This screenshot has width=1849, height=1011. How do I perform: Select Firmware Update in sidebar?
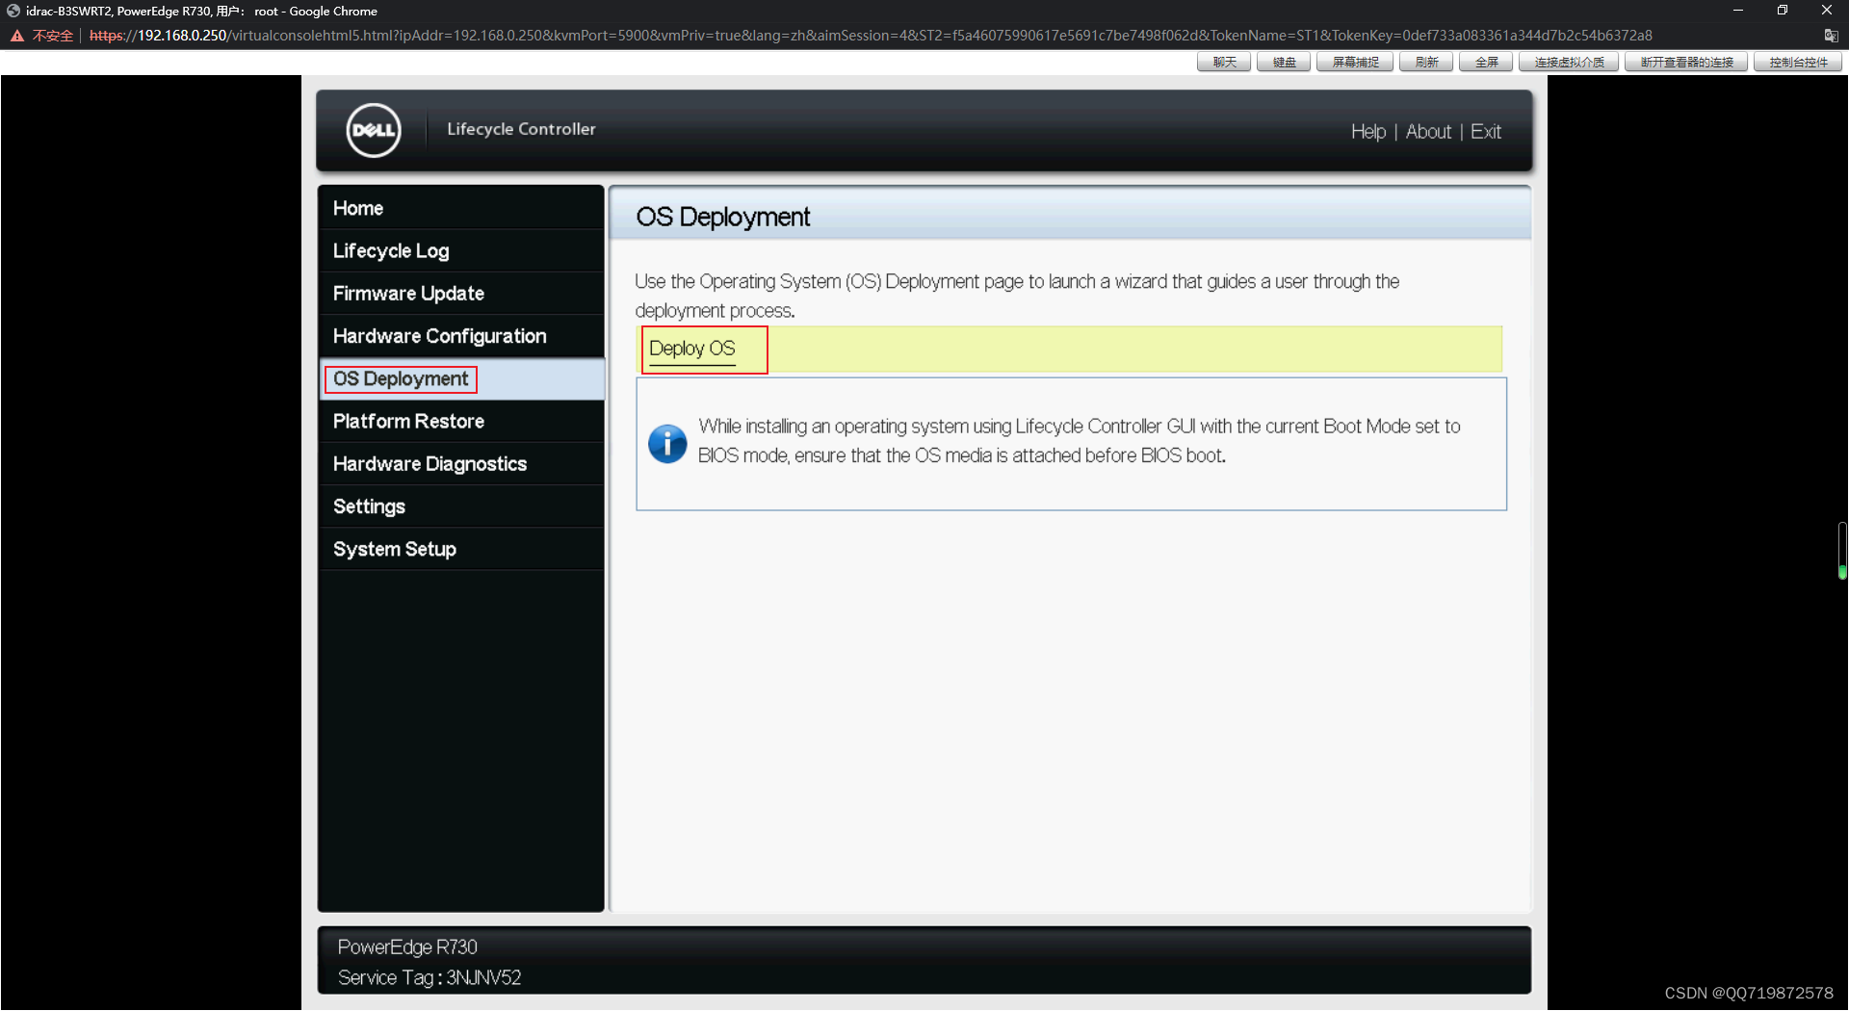(461, 293)
